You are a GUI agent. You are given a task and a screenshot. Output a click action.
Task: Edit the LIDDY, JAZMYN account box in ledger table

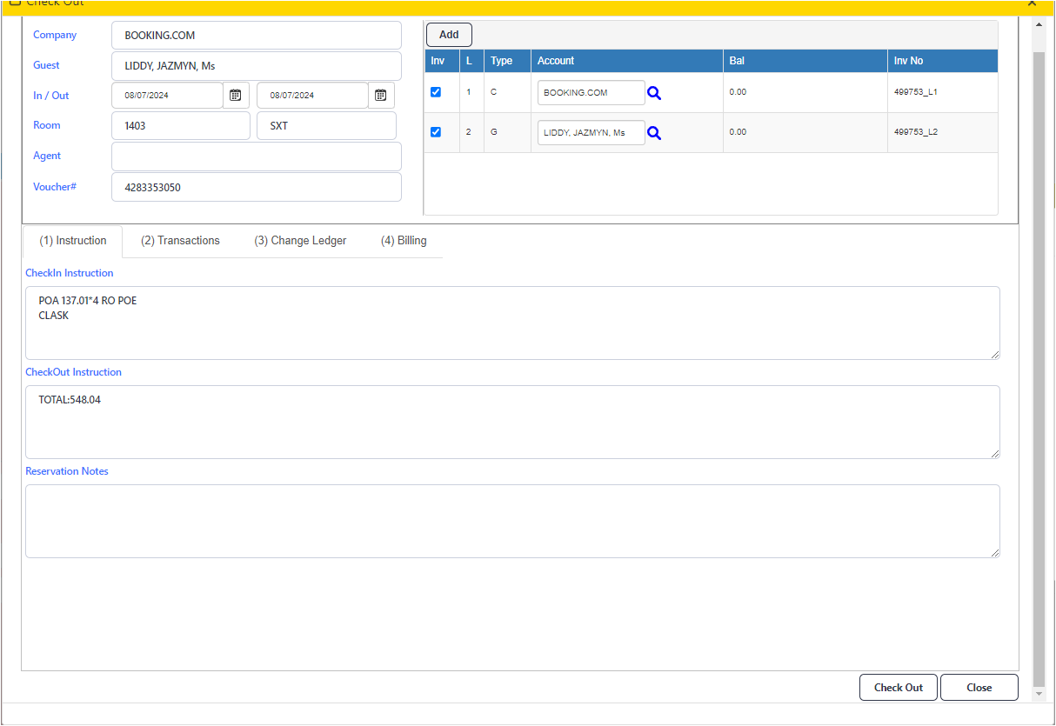591,133
